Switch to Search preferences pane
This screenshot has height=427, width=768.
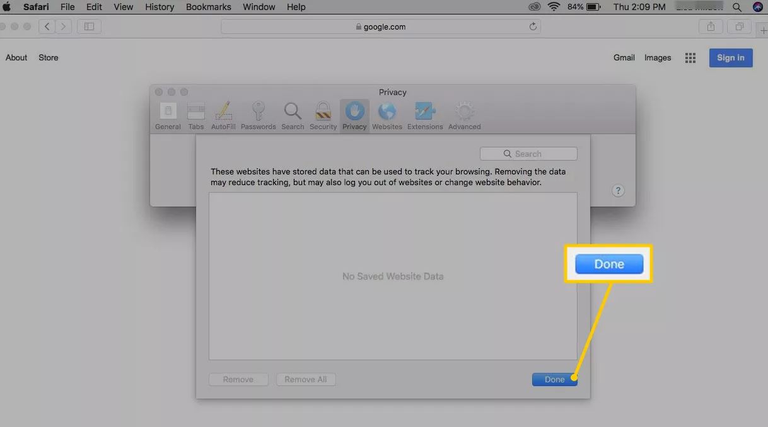pyautogui.click(x=293, y=115)
